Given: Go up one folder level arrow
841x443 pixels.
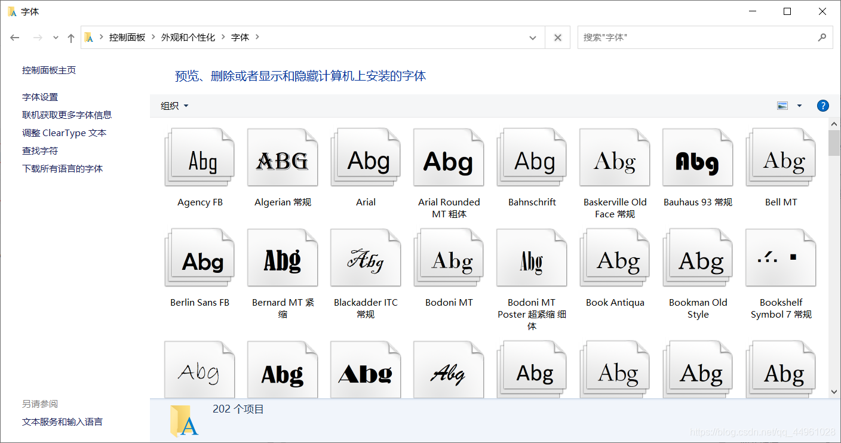Looking at the screenshot, I should coord(71,38).
